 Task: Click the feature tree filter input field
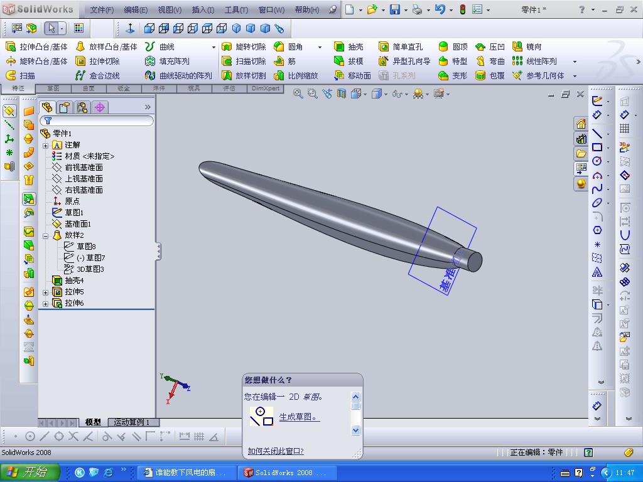pos(97,120)
